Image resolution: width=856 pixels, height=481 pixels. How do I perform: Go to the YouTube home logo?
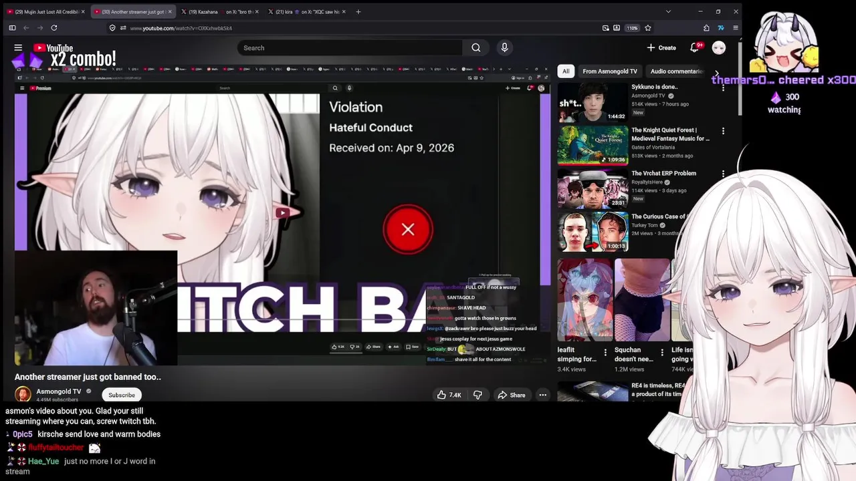(53, 48)
